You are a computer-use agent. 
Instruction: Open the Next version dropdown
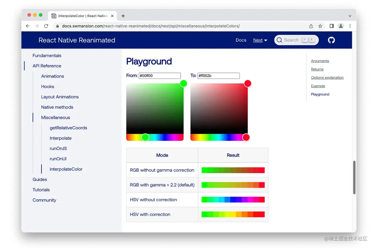pyautogui.click(x=260, y=40)
